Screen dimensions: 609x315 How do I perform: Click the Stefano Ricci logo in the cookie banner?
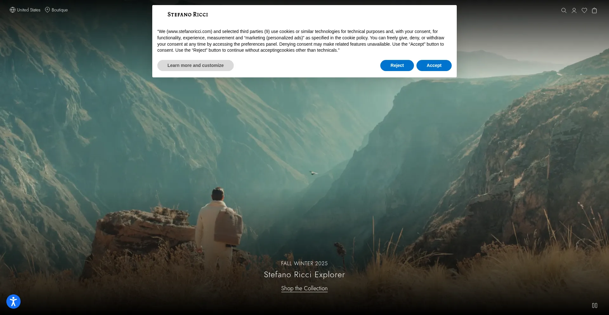pyautogui.click(x=187, y=15)
